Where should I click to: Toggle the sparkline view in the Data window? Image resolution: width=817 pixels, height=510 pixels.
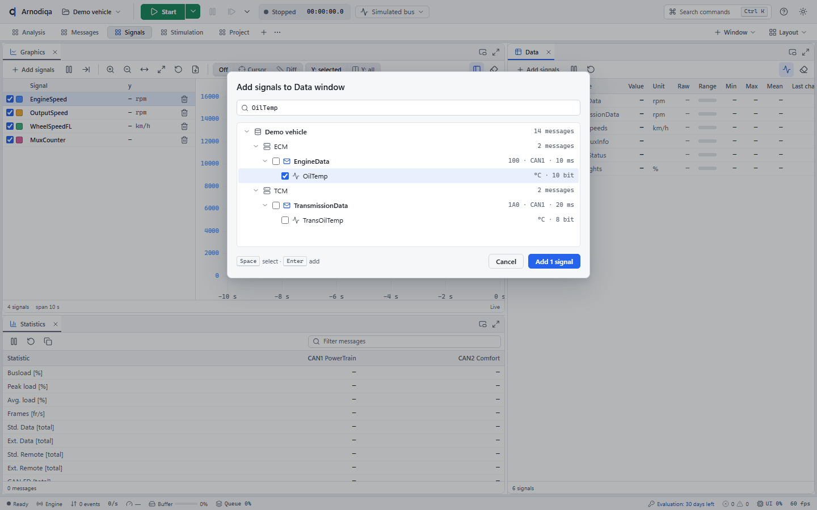pyautogui.click(x=786, y=70)
